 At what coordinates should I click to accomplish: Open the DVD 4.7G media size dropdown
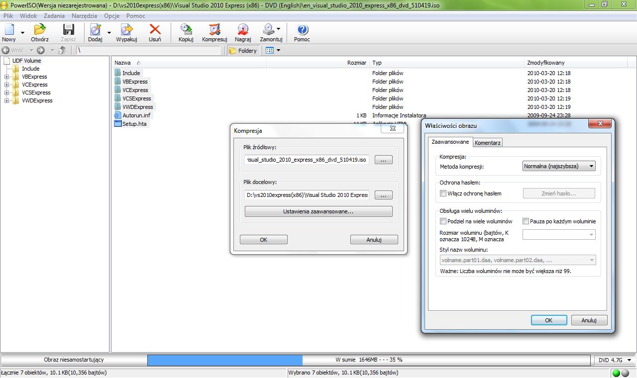(615, 360)
